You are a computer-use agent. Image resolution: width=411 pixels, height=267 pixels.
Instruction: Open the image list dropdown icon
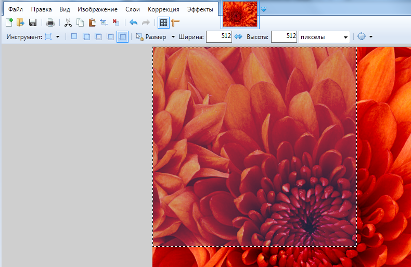click(x=264, y=9)
